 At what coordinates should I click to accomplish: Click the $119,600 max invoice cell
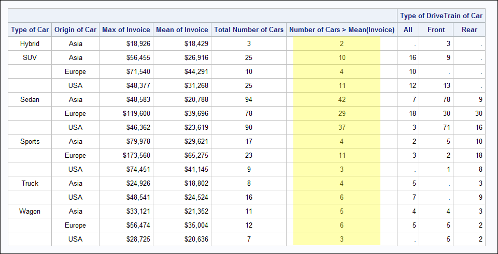135,113
